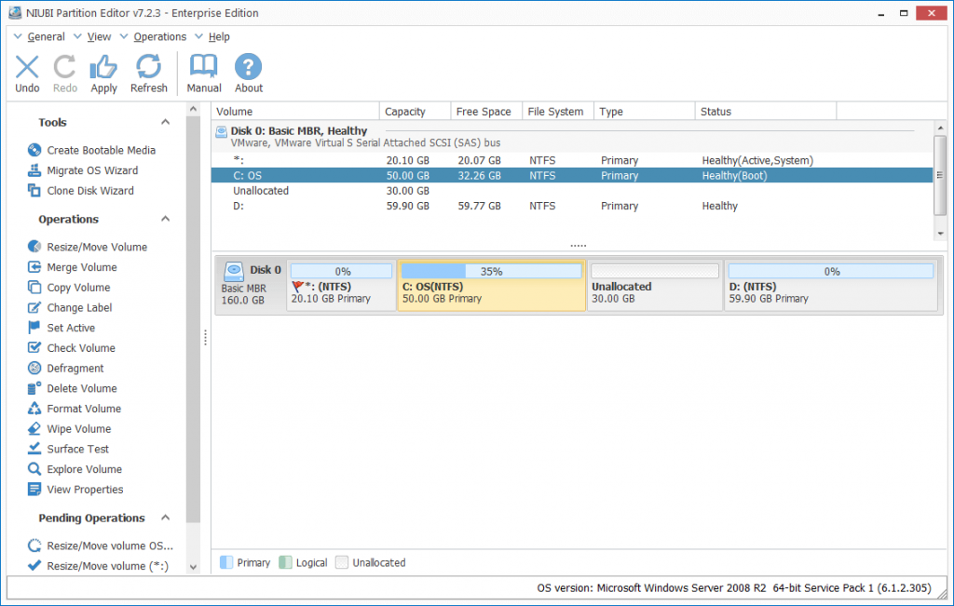This screenshot has height=606, width=954.
Task: Collapse the Pending Operations section
Action: [166, 518]
